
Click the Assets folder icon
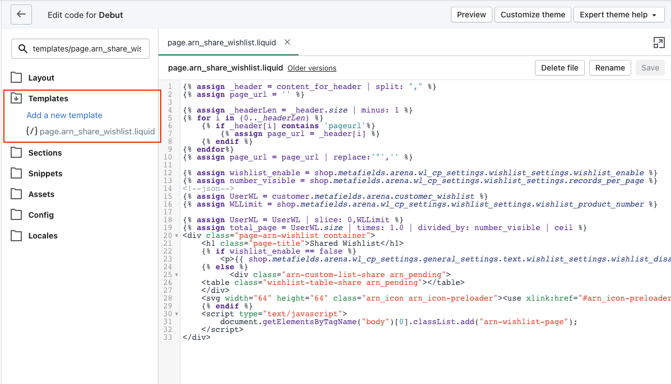(16, 194)
